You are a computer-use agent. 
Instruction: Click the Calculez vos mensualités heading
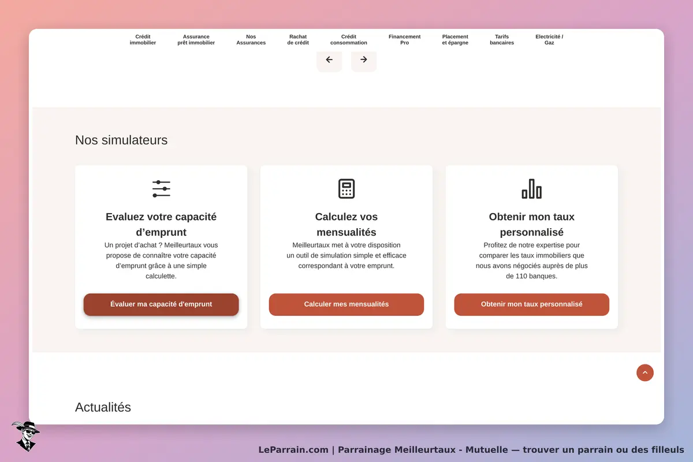tap(346, 225)
